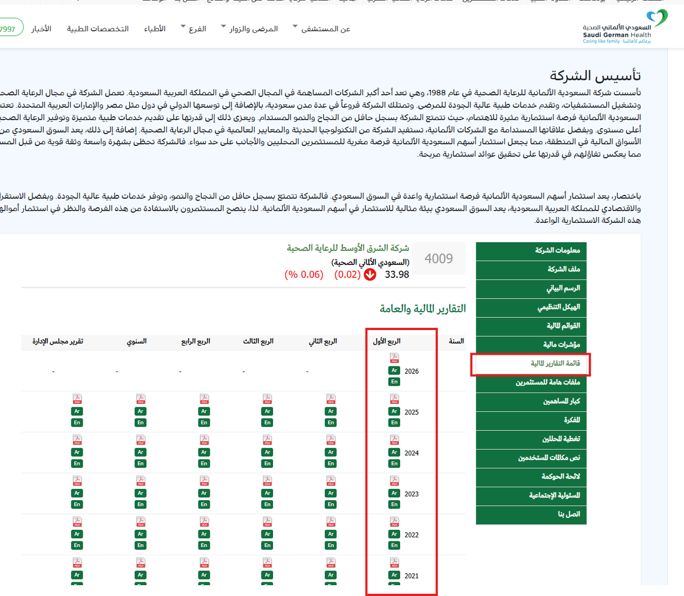Click the Saudi German Health logo
684x596 pixels.
click(x=624, y=27)
